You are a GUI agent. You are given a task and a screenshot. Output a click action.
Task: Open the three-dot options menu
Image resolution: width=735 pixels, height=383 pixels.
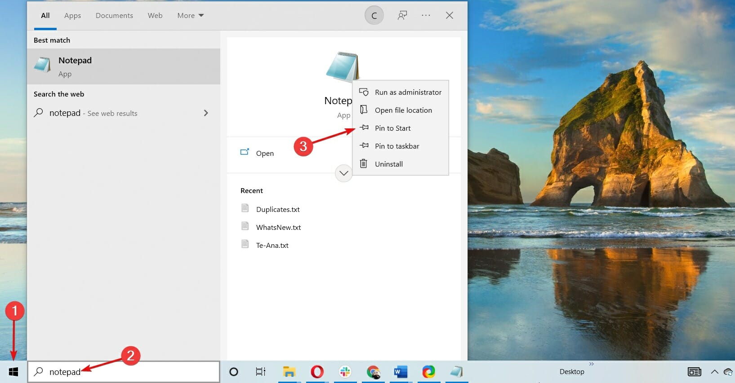point(426,16)
